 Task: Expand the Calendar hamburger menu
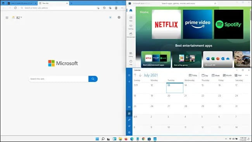click(129, 75)
